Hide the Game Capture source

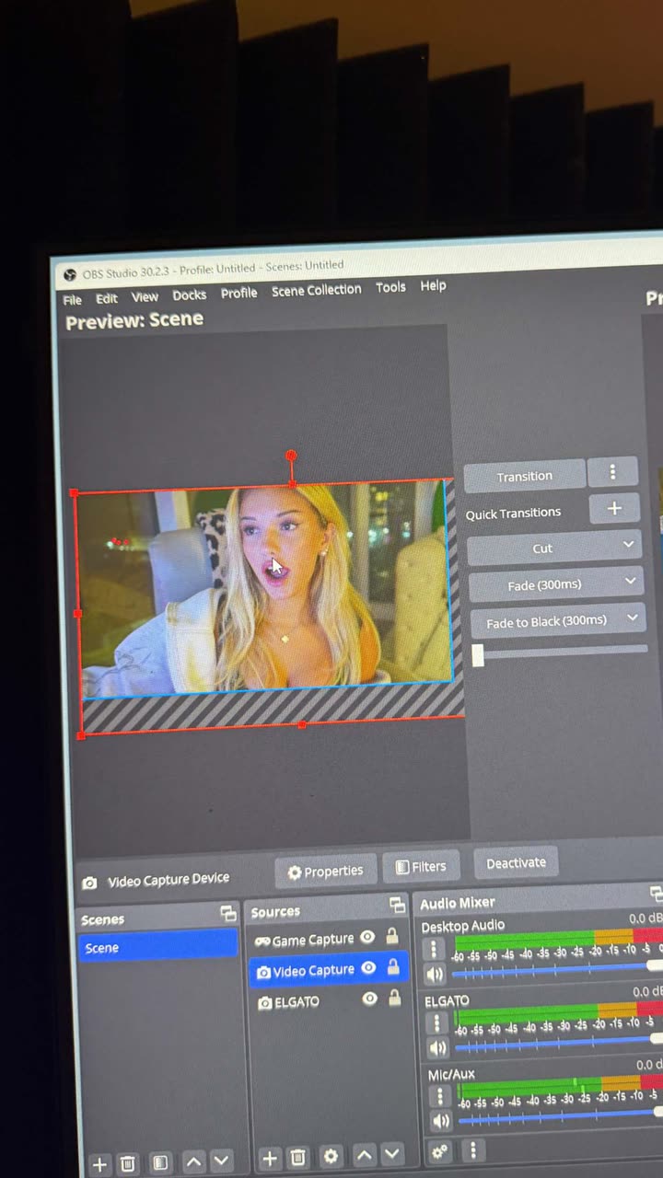[x=367, y=938]
